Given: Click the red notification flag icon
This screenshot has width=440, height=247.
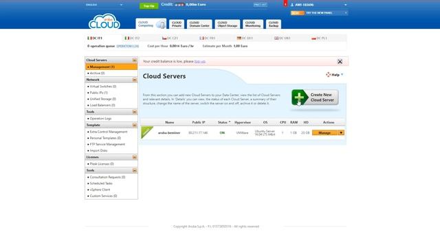Looking at the screenshot, I should click(x=285, y=3).
